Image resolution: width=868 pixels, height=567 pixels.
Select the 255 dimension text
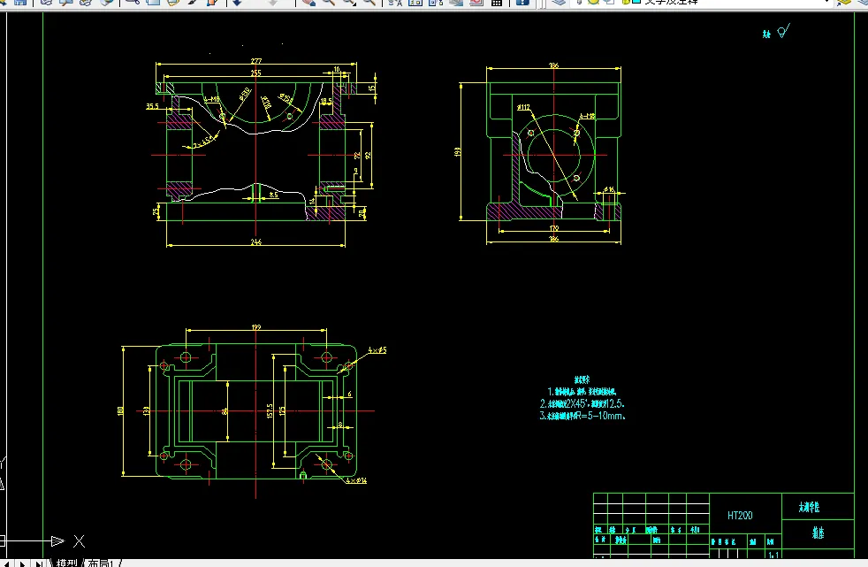tap(255, 73)
